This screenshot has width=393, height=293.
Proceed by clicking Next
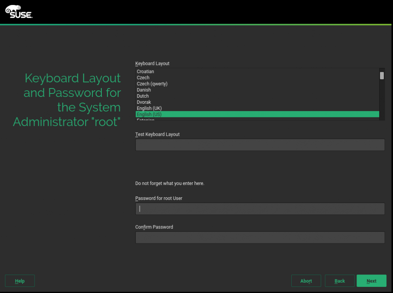tap(371, 281)
